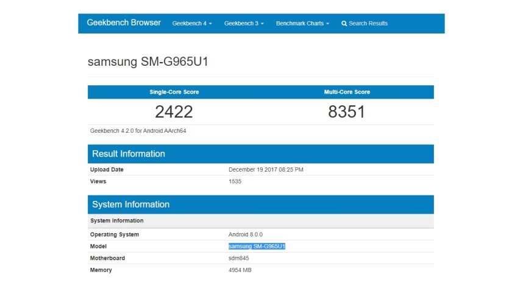
Task: Click the 4954 MB memory value
Action: [x=240, y=270]
